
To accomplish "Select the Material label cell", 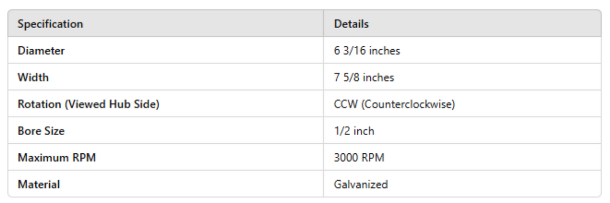I will pyautogui.click(x=39, y=184).
